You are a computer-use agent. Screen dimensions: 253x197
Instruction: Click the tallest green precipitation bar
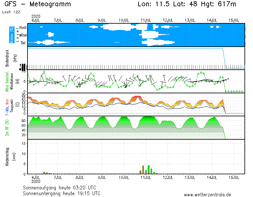tap(149, 170)
